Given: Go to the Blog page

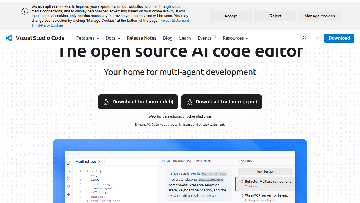Looking at the screenshot, I should point(168,38).
